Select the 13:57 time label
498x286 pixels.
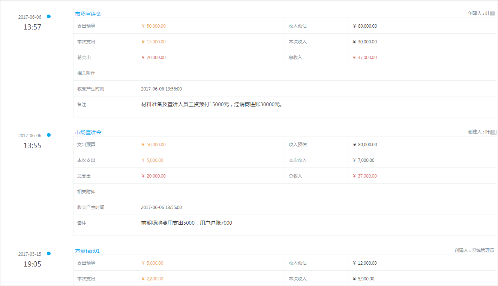tap(32, 27)
